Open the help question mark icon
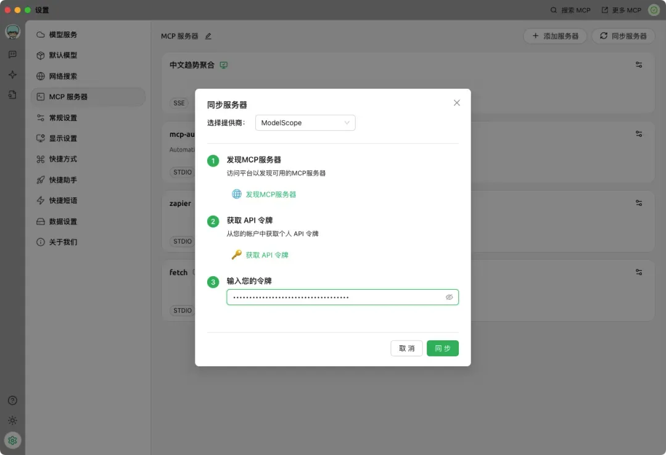 pyautogui.click(x=13, y=400)
